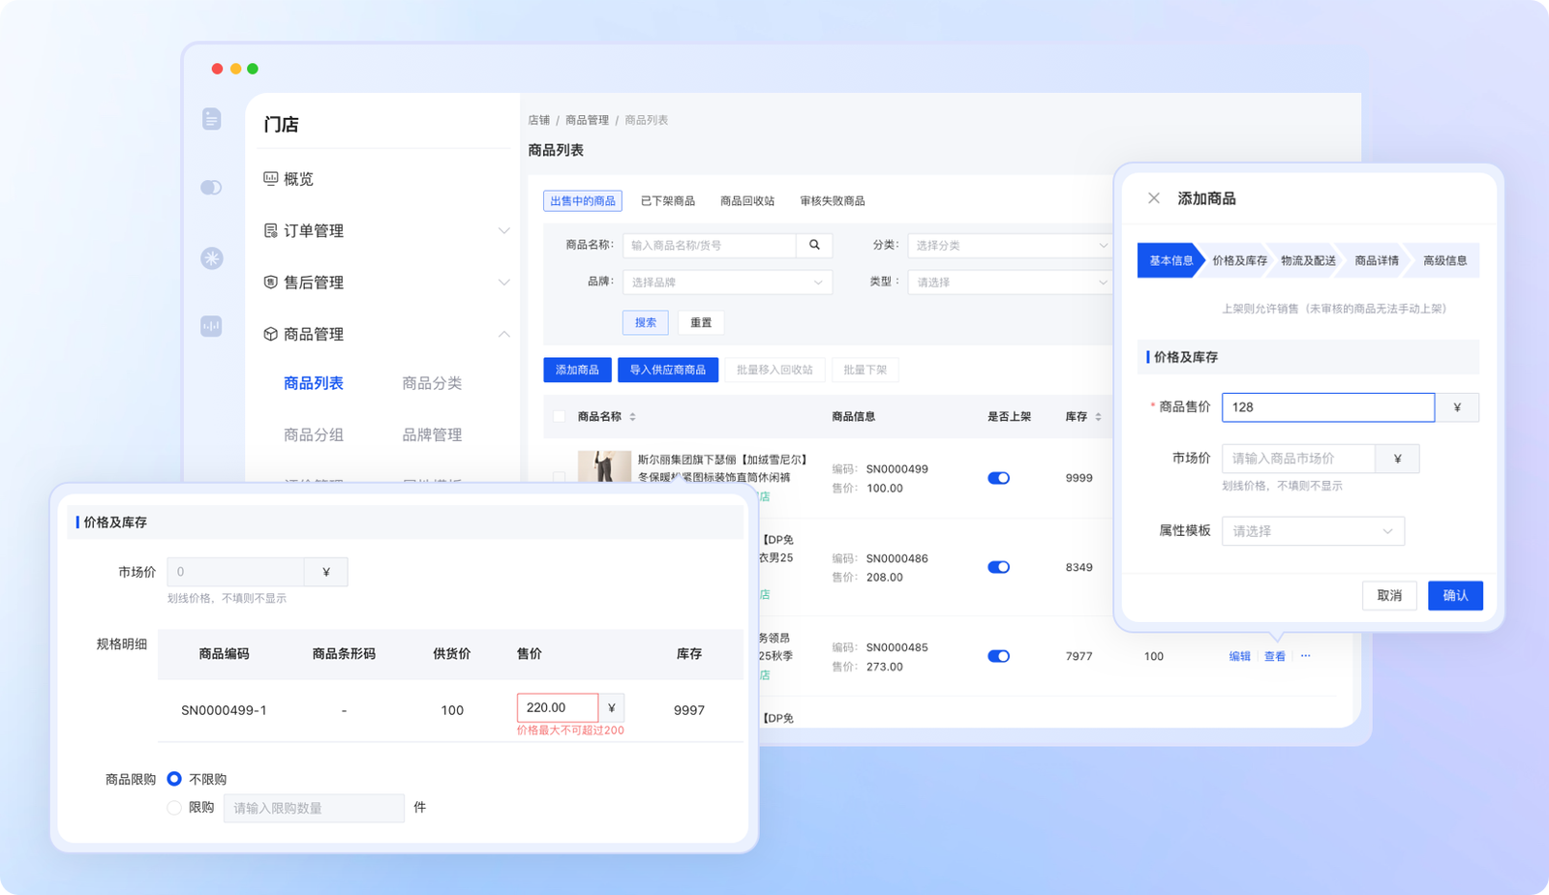This screenshot has width=1549, height=895.
Task: Open the 品牌 selection dropdown
Action: click(x=726, y=283)
